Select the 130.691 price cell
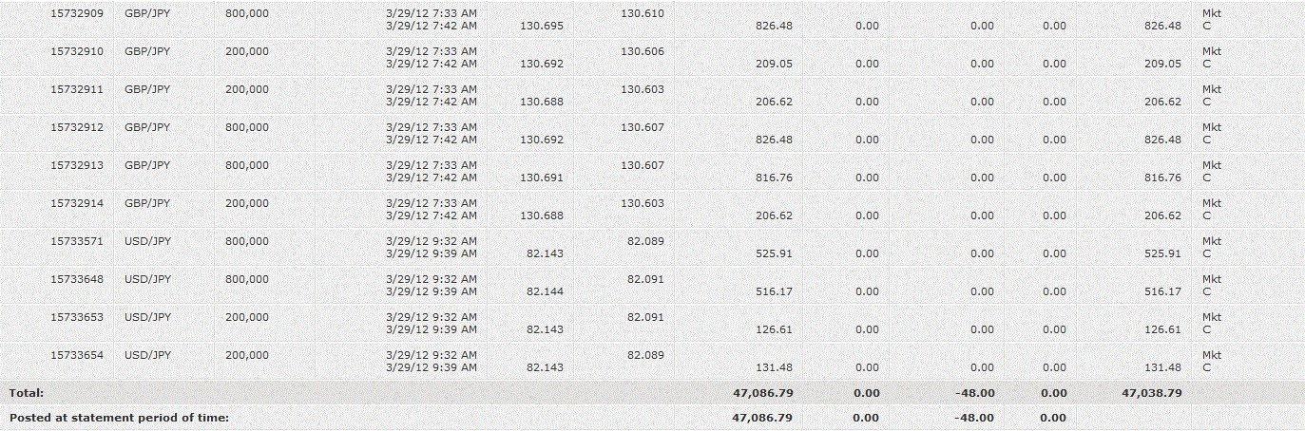1305x431 pixels. pyautogui.click(x=543, y=178)
